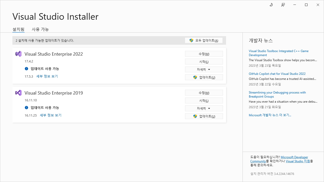Click the date 2023년 3월 21일 화요일
This screenshot has height=182, width=324.
(265, 107)
